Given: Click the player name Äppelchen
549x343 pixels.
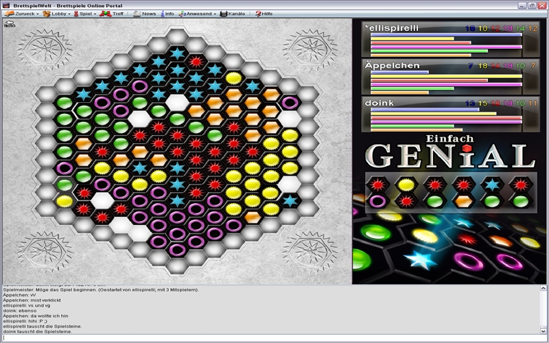Looking at the screenshot, I should tap(392, 65).
